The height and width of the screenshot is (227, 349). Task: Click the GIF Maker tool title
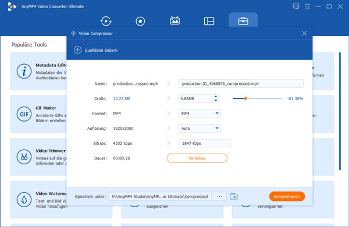pos(46,108)
